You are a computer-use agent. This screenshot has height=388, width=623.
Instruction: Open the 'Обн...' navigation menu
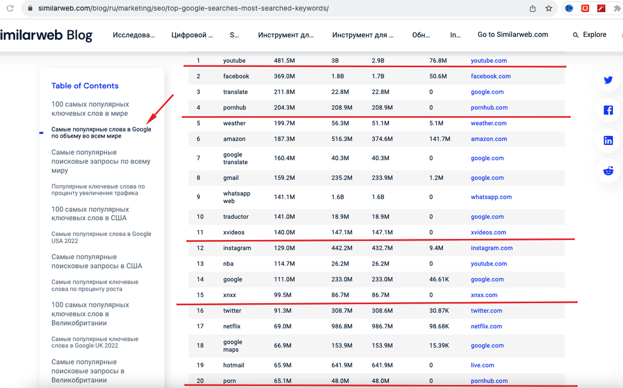(421, 35)
